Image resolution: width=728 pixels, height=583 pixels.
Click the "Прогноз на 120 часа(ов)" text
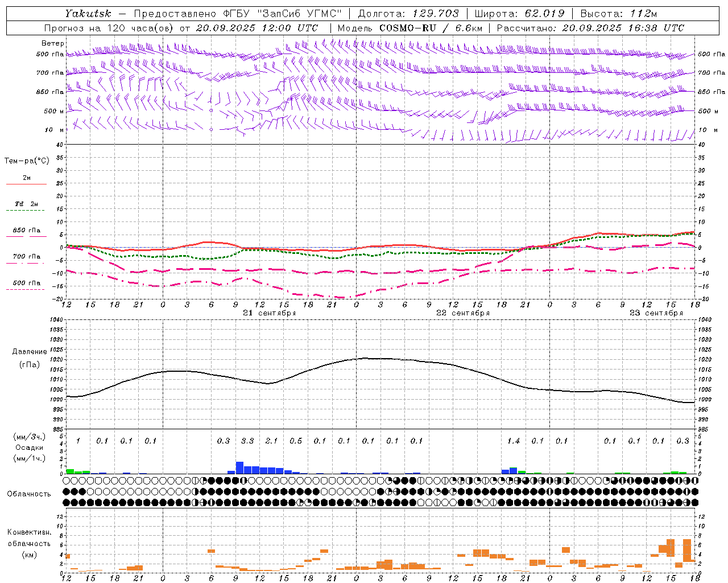(109, 28)
